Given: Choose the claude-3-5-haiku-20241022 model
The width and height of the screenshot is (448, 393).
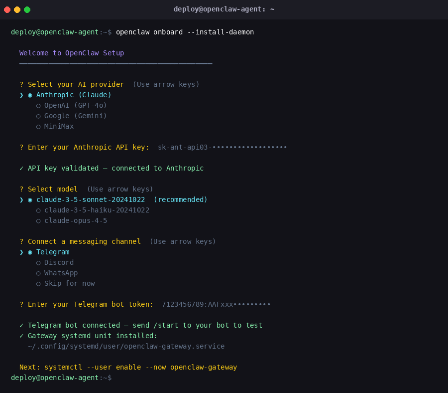Looking at the screenshot, I should (97, 210).
